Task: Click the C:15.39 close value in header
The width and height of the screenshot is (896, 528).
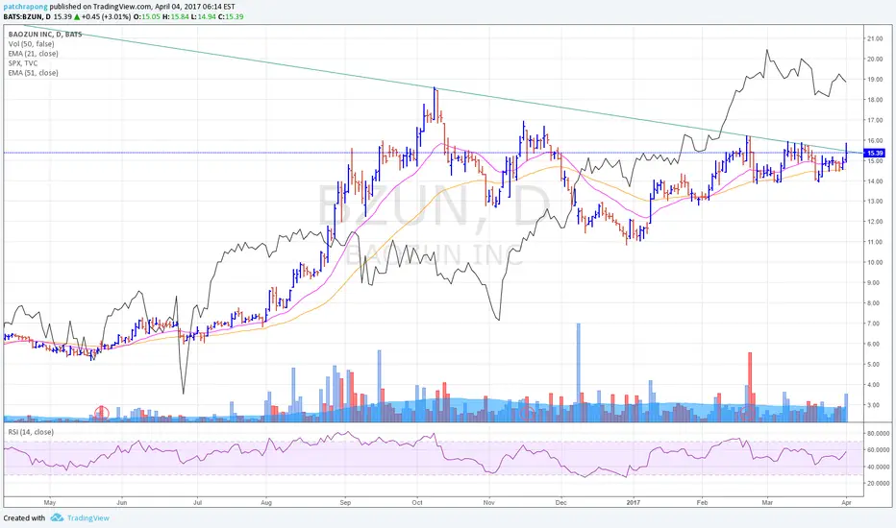Action: point(231,16)
